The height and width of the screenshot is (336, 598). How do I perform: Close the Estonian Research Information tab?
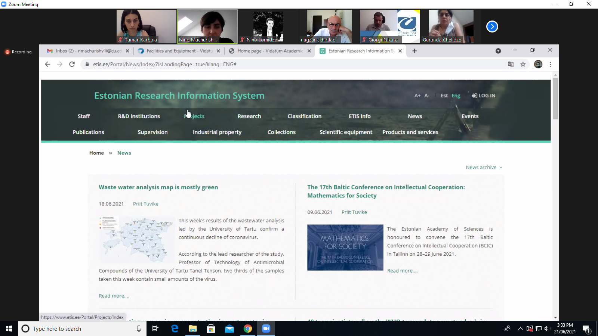click(x=400, y=51)
